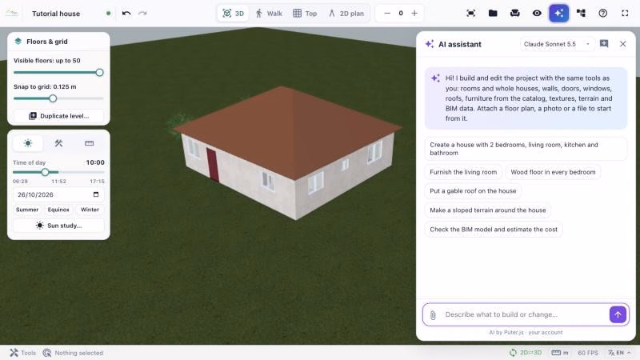640x360 pixels.
Task: Open the projects folder icon
Action: click(493, 13)
